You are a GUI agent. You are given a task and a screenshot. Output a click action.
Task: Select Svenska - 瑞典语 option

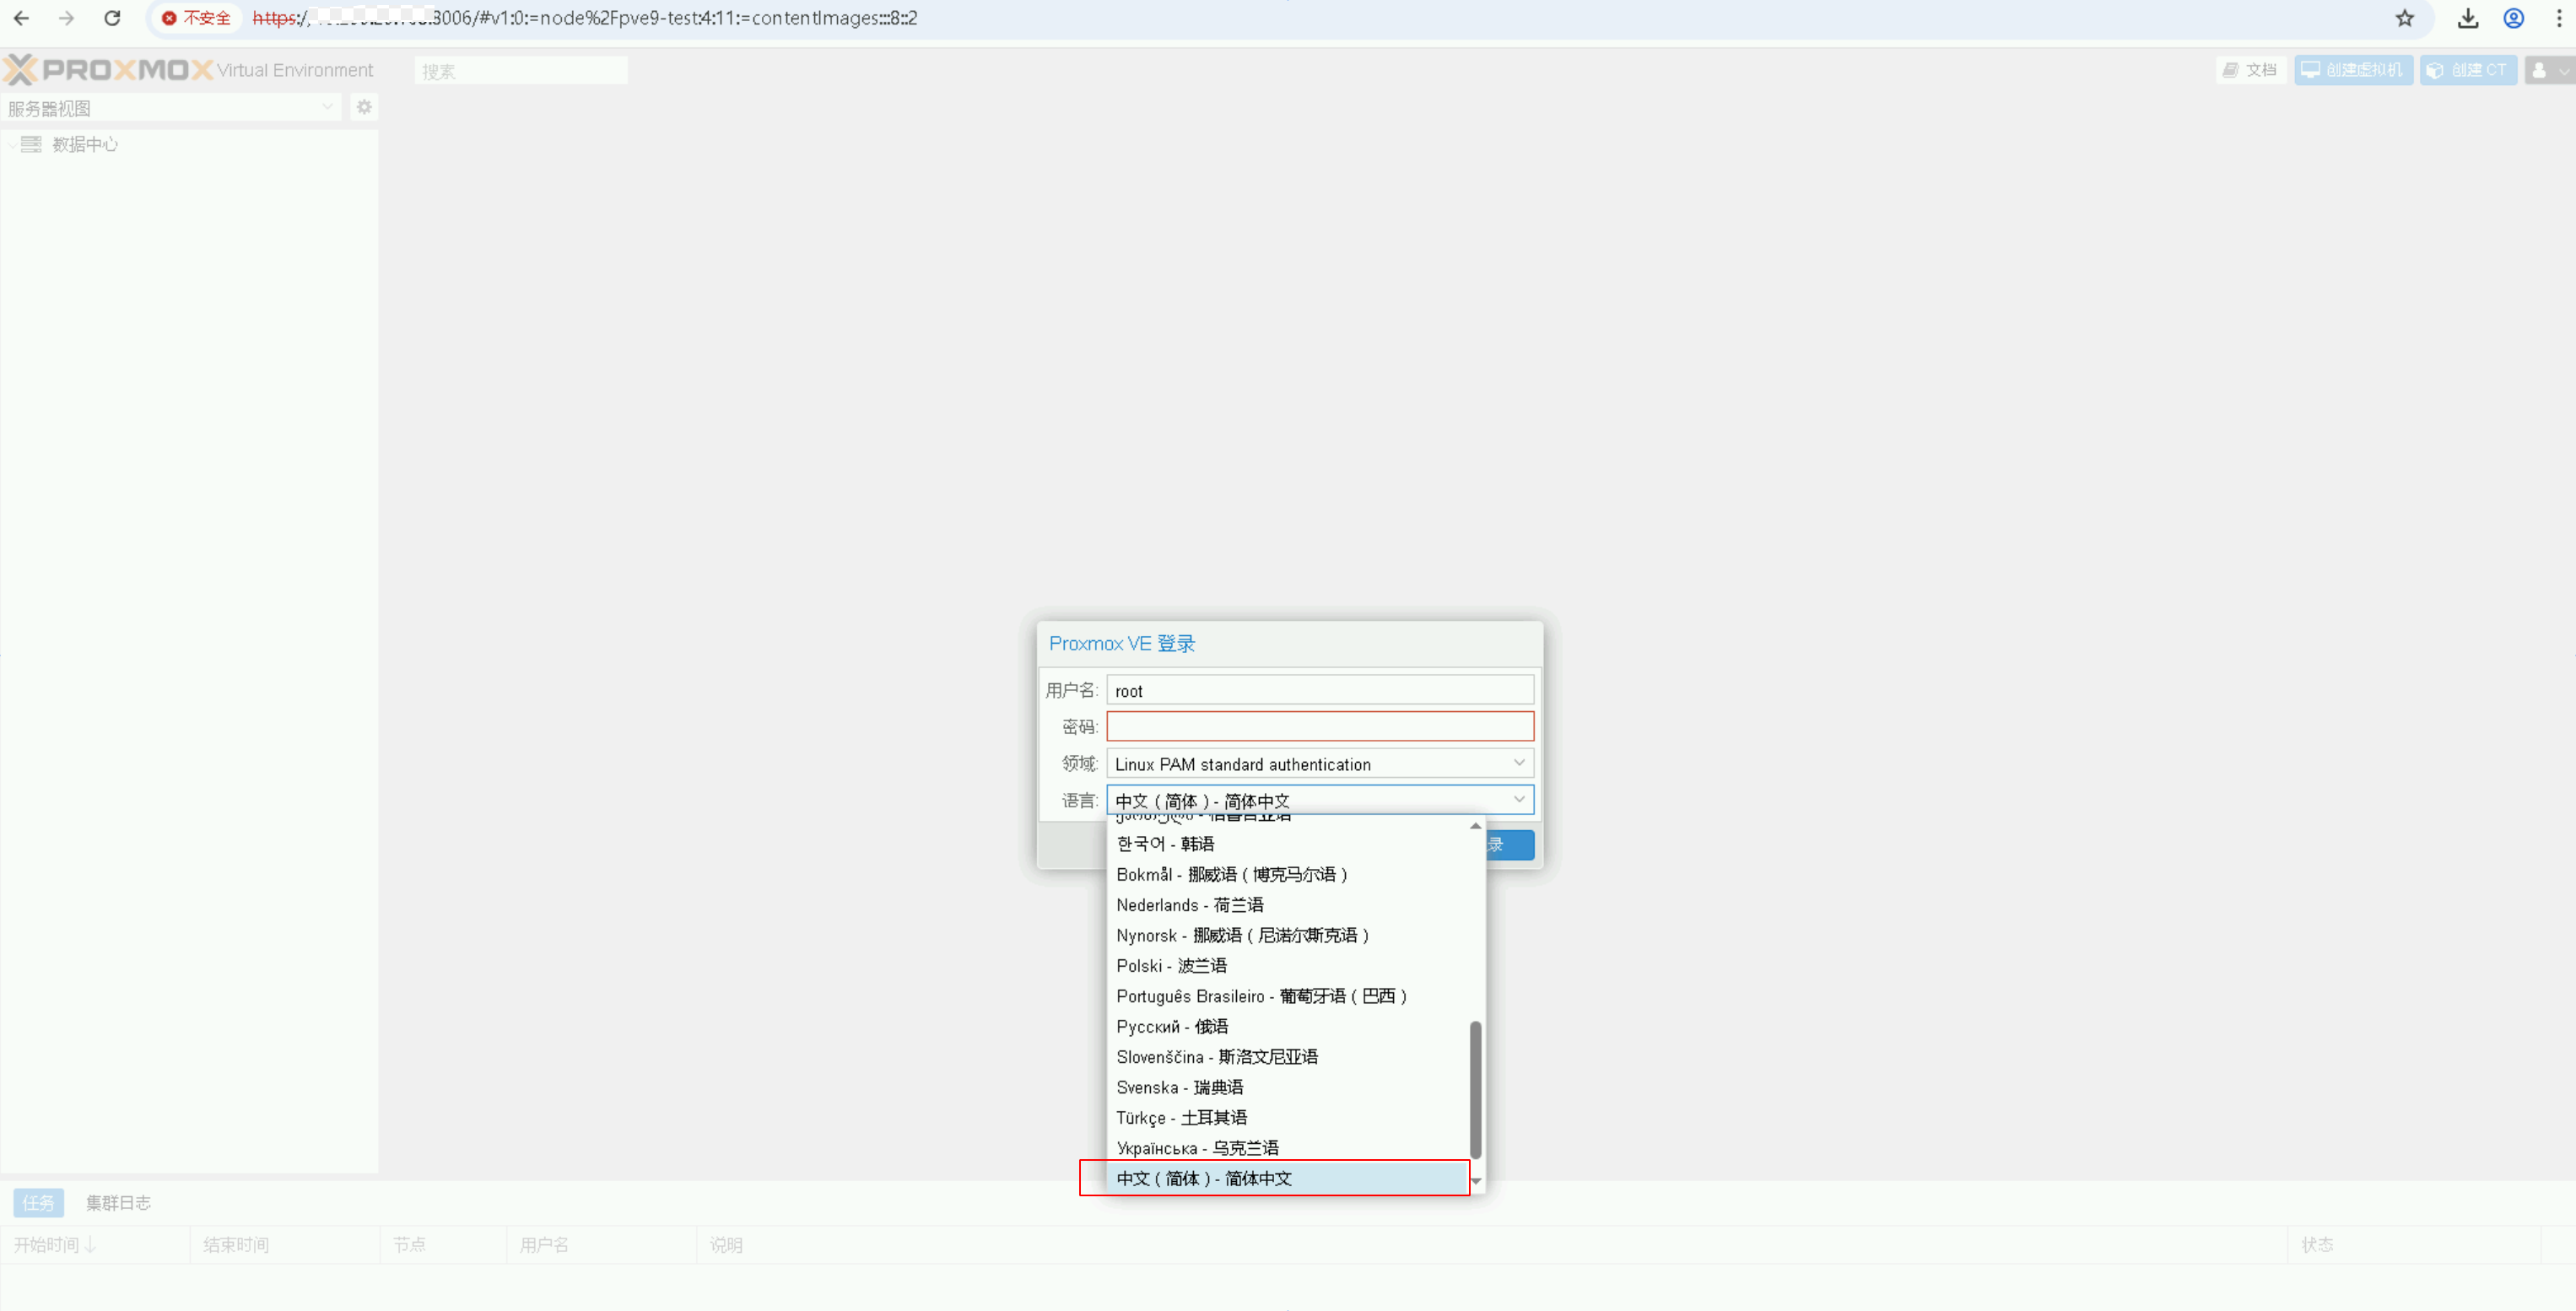(1289, 1087)
